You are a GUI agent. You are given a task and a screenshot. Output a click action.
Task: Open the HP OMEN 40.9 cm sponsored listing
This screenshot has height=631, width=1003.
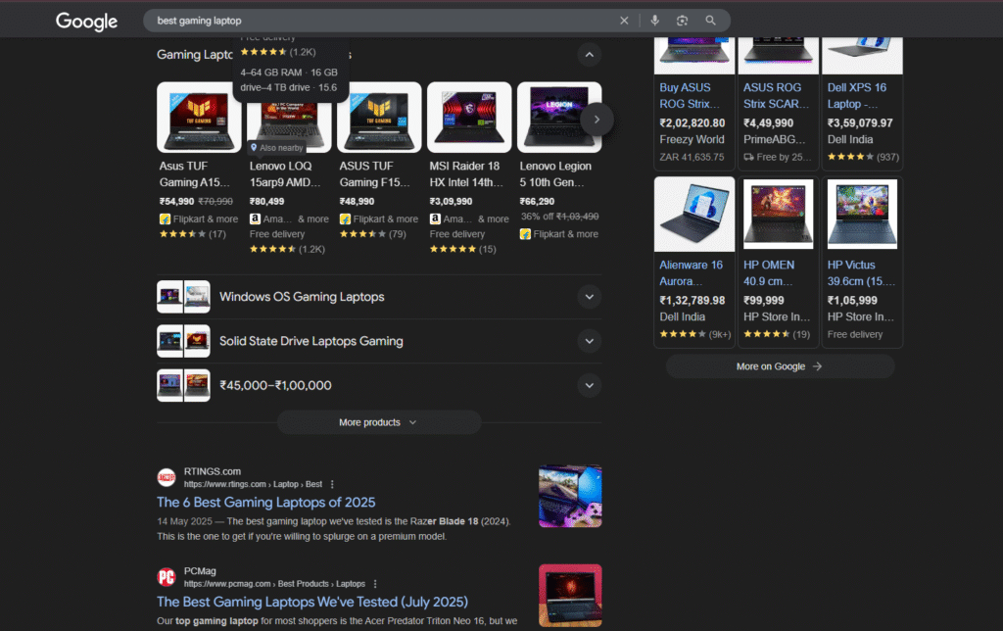[769, 272]
